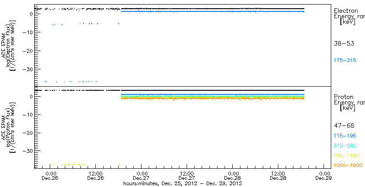Image resolution: width=365 pixels, height=187 pixels.
Task: Click the black 47-68 proton flux data line
Action: point(213,90)
